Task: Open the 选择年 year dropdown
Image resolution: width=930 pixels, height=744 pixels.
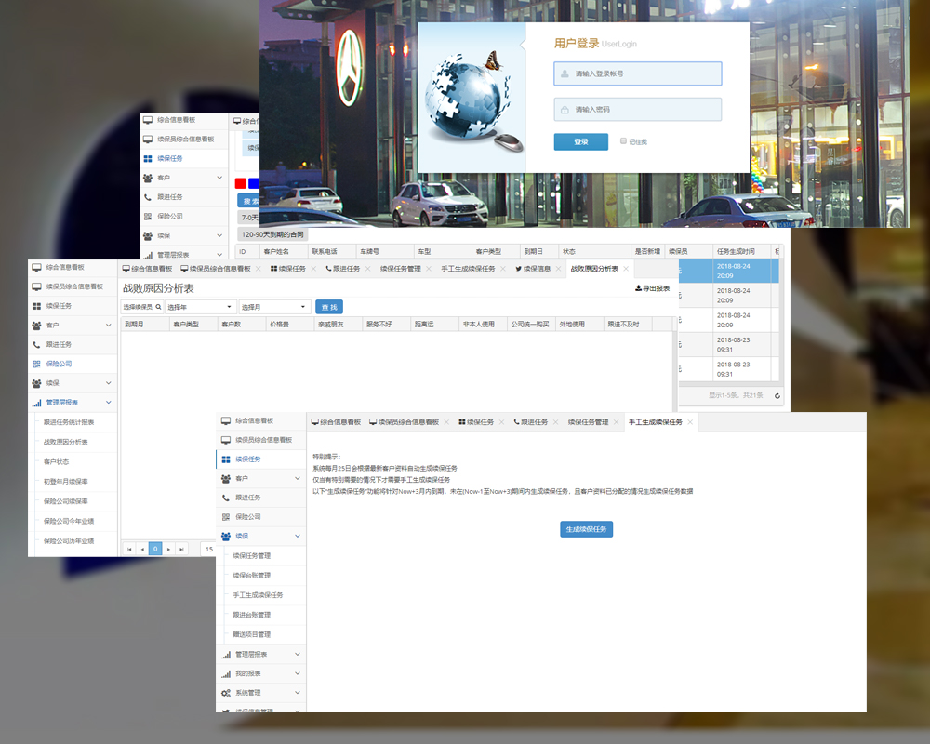Action: pos(200,307)
